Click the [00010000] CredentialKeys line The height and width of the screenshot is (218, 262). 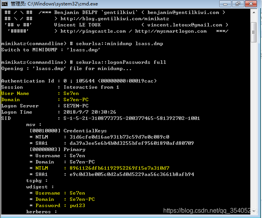pos(68,131)
